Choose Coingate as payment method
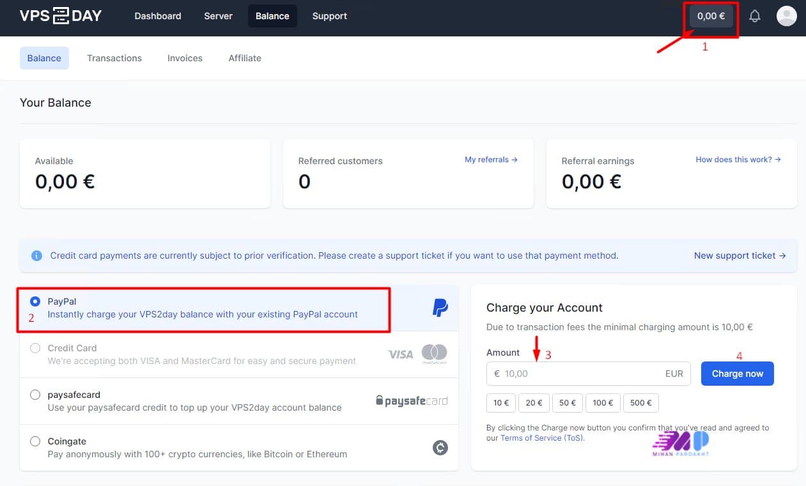806x486 pixels. (36, 441)
